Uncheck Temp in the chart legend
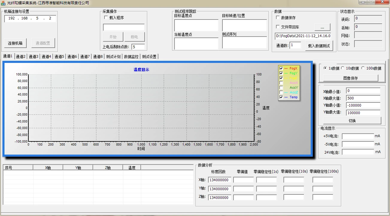Image resolution: width=390 pixels, height=216 pixels. point(281,97)
